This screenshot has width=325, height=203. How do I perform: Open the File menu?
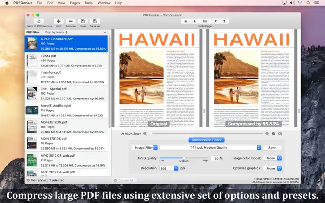click(x=39, y=3)
